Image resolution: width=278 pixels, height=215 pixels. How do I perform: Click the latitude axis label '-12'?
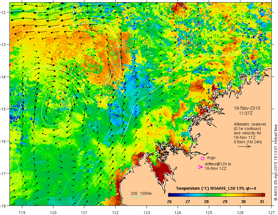[x=3, y=12]
